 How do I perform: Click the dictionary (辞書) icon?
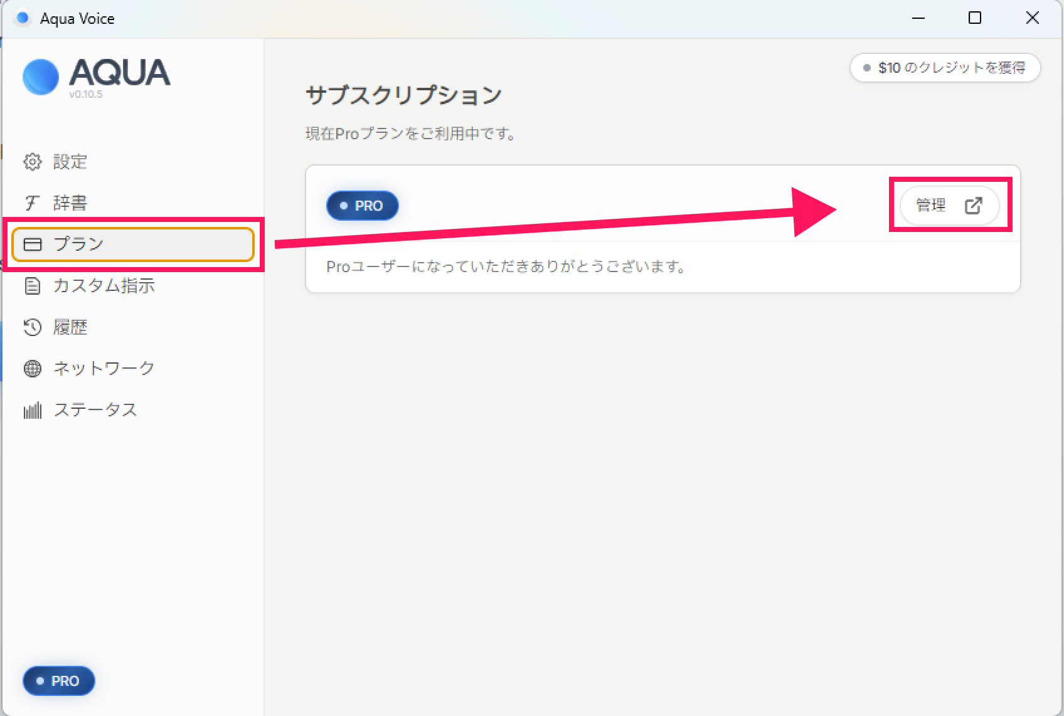coord(32,203)
